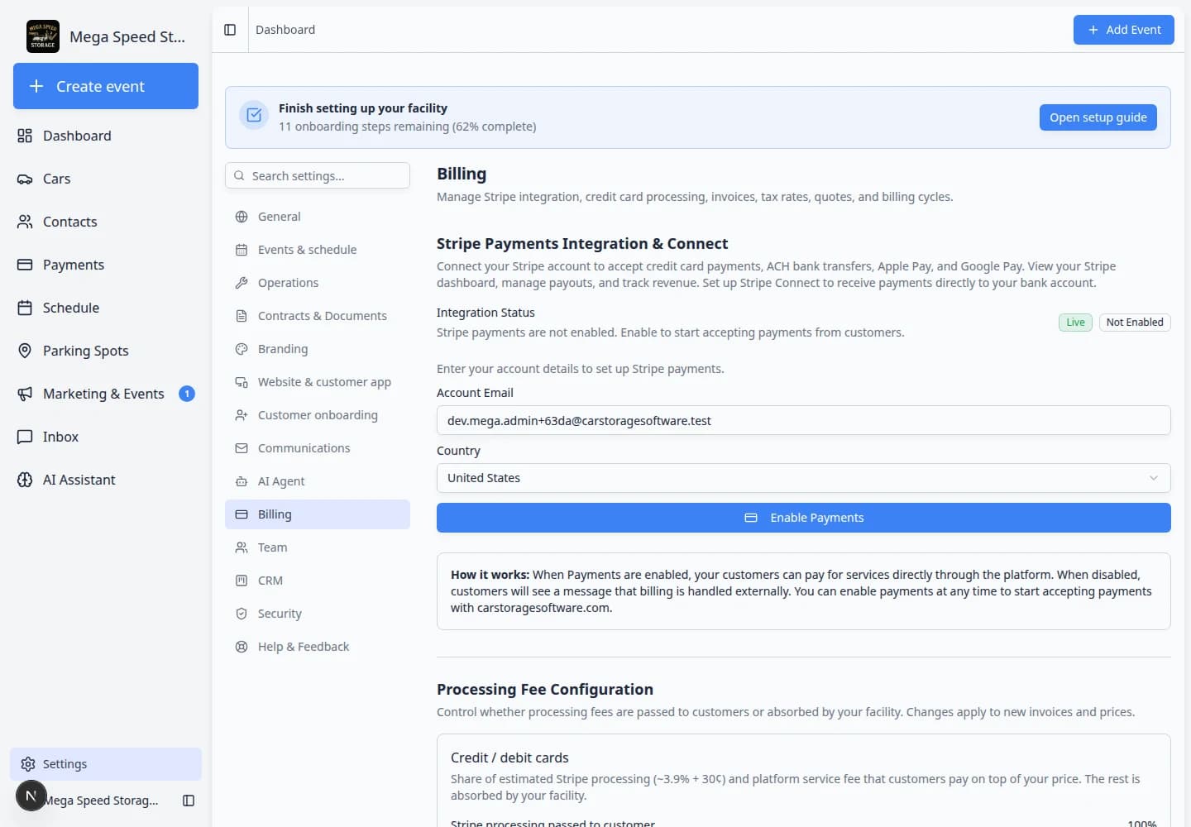Click the Settings gear icon
This screenshot has height=827, width=1191.
[28, 764]
